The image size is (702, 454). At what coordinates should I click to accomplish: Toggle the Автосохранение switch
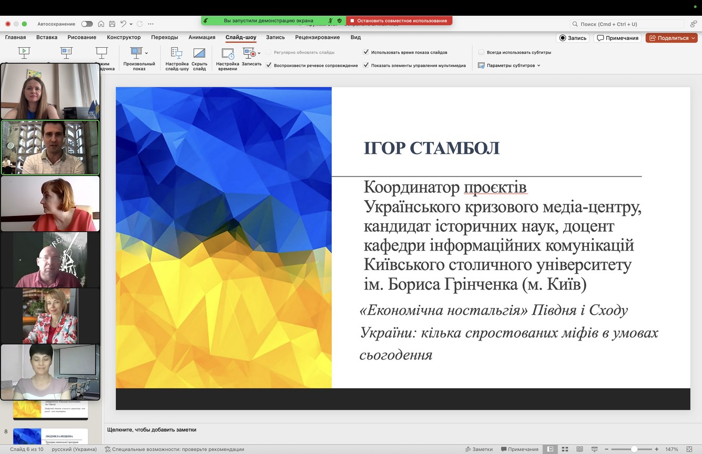(x=87, y=24)
